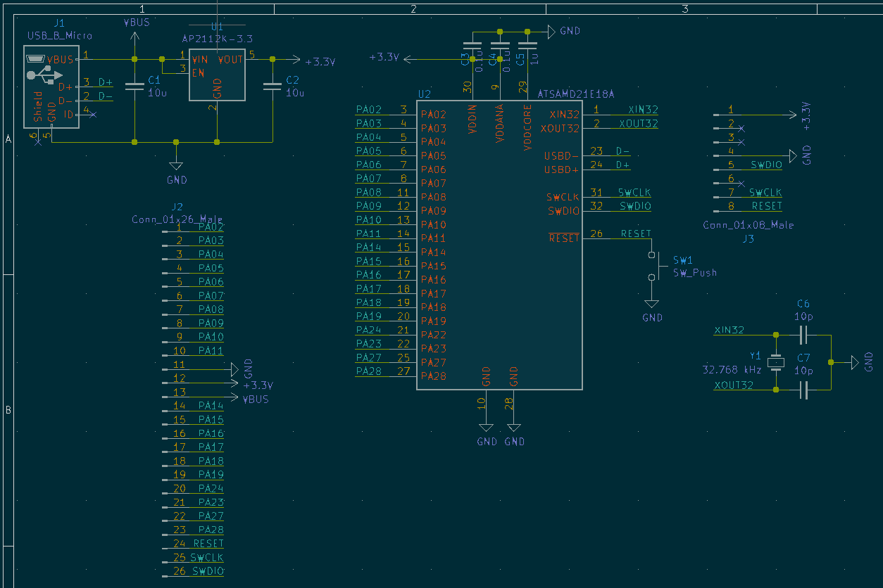Click sheet frame column marker 2
Image resolution: width=883 pixels, height=588 pixels.
click(x=413, y=8)
